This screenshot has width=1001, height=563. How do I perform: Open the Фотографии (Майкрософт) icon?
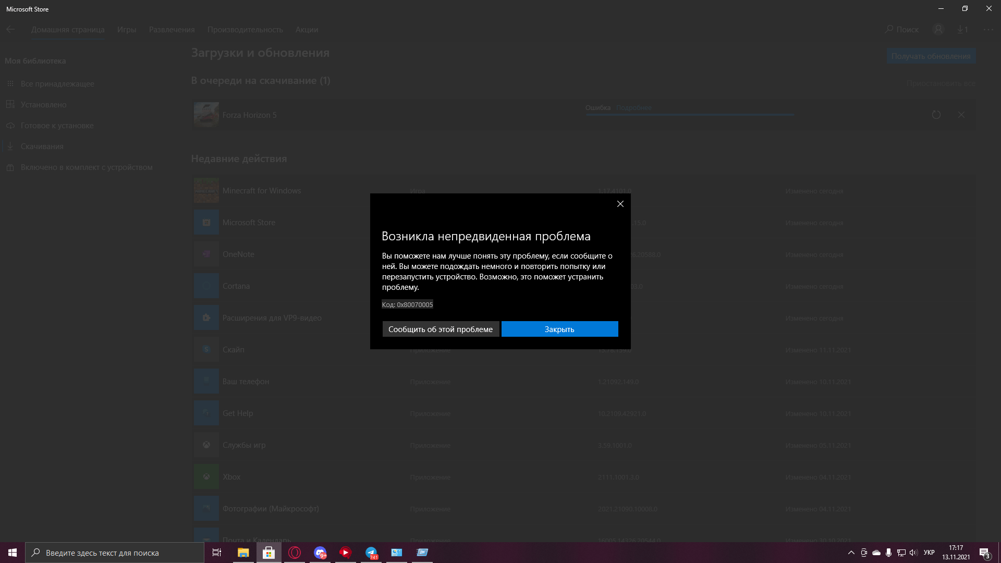[x=206, y=509]
